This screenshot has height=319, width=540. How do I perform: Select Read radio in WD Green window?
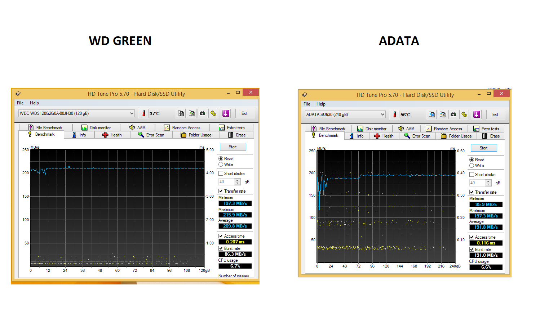[x=221, y=159]
